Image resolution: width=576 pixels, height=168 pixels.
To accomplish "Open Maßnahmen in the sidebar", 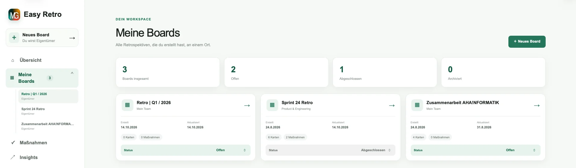I will (x=42, y=143).
